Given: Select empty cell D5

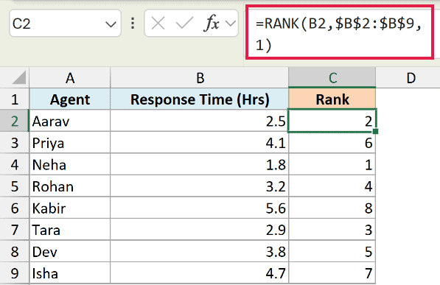Looking at the screenshot, I should 408,186.
